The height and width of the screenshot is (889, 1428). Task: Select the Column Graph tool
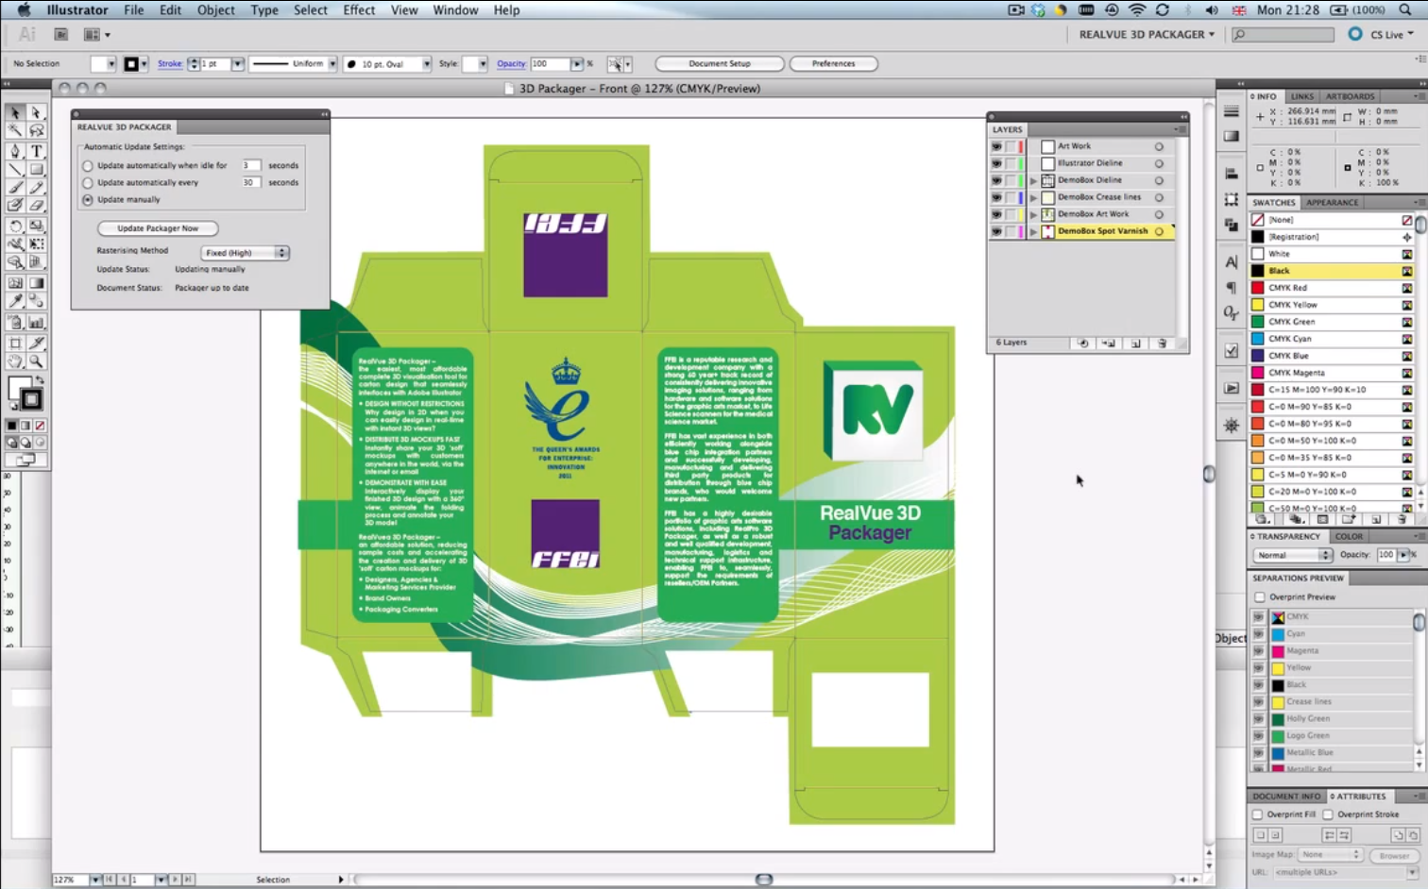tap(36, 323)
